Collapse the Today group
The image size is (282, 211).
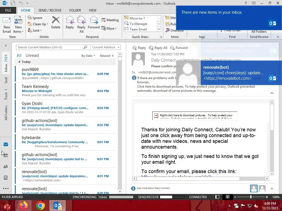tap(19, 62)
